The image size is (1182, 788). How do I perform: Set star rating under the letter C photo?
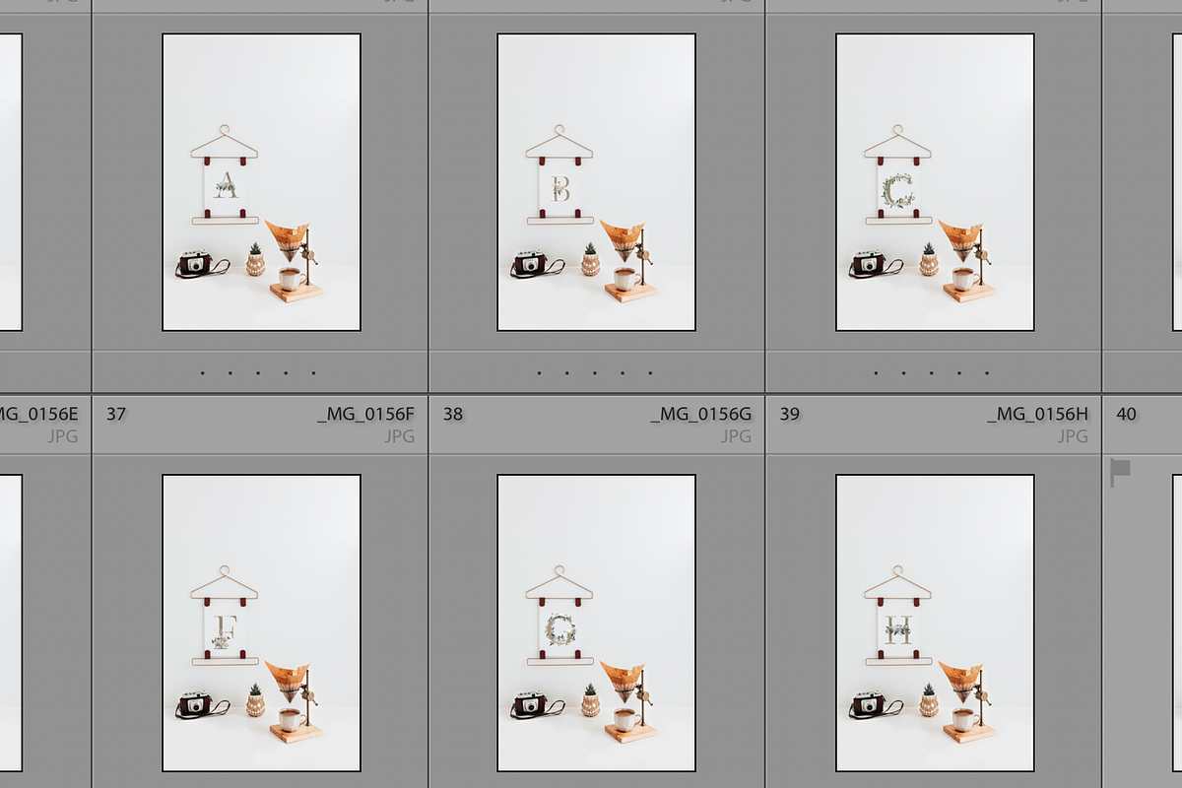click(x=932, y=373)
